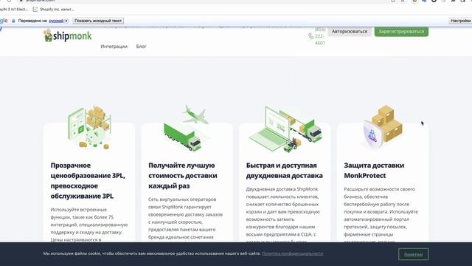Image resolution: width=472 pixels, height=266 pixels.
Task: Click the text Переведено на
Action: pos(32,21)
